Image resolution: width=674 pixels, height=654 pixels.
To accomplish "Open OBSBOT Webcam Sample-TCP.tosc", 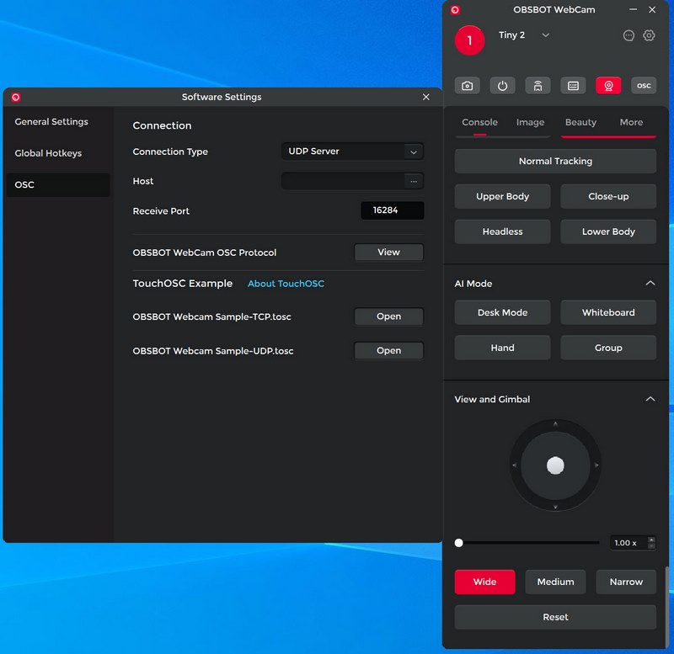I will click(388, 316).
